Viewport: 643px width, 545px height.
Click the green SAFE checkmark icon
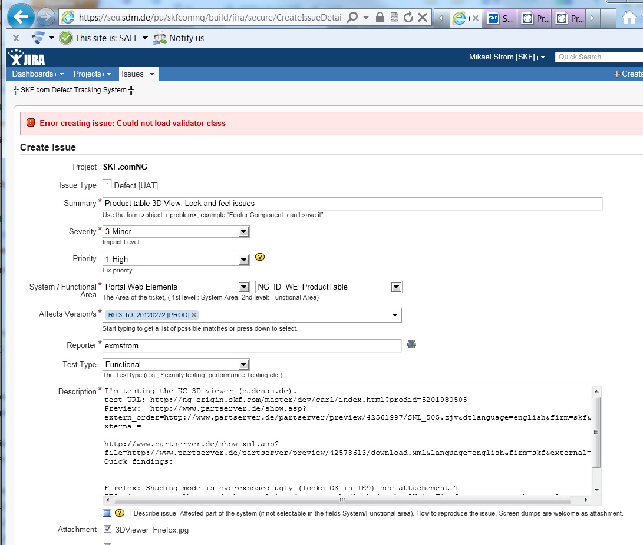[x=65, y=38]
